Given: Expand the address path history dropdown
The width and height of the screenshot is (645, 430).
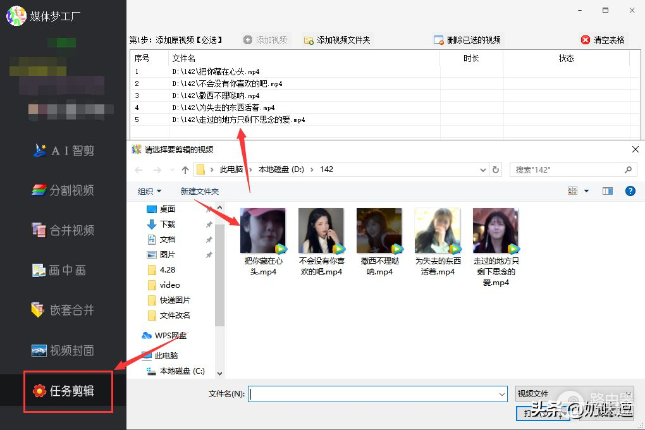Looking at the screenshot, I should [484, 169].
